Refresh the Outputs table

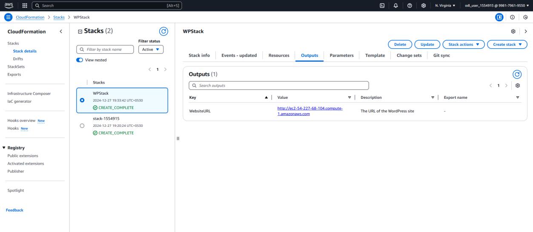coord(518,74)
